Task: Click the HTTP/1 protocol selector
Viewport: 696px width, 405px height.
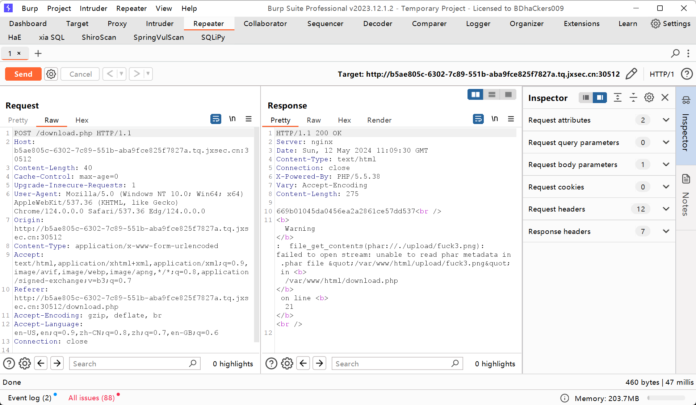Action: pyautogui.click(x=662, y=74)
